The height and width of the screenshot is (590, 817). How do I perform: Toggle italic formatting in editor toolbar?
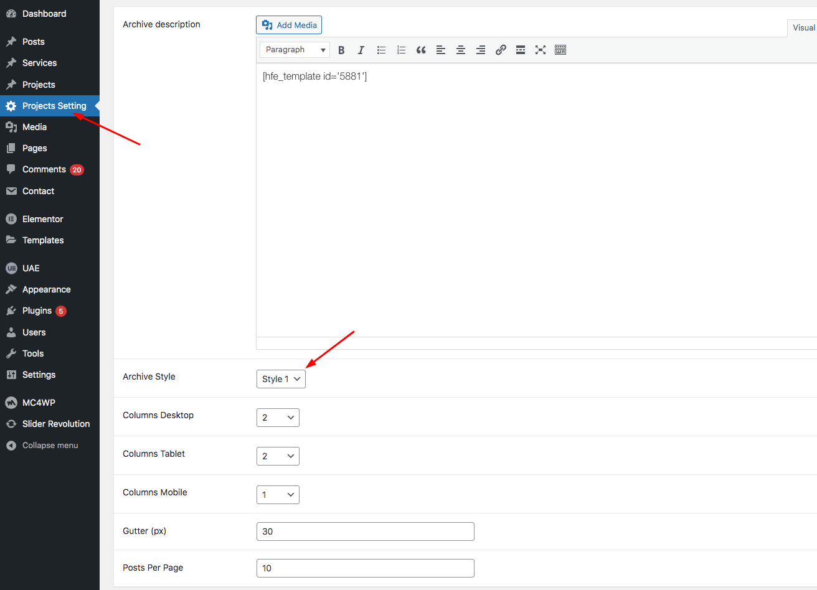[x=361, y=50]
